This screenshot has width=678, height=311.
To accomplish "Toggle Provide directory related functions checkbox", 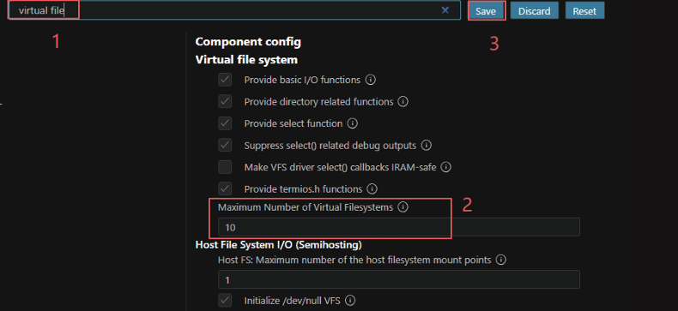I will [x=225, y=102].
